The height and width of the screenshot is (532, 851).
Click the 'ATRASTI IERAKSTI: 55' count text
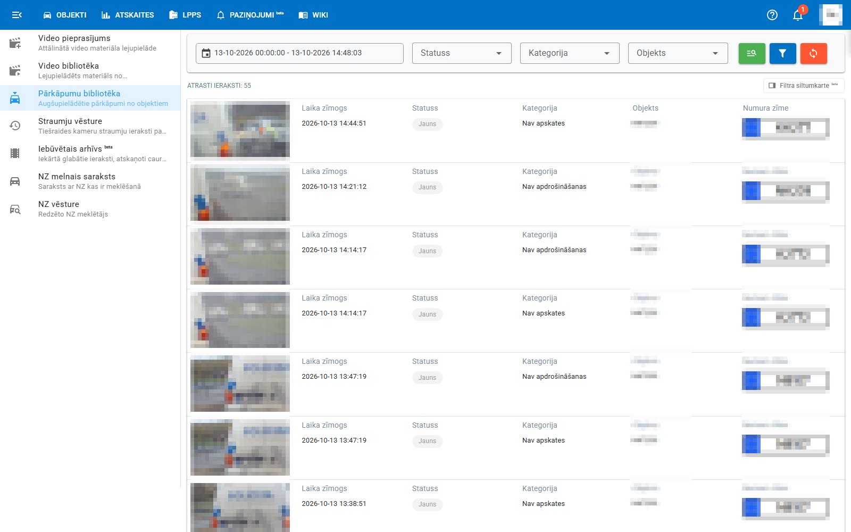(x=219, y=86)
